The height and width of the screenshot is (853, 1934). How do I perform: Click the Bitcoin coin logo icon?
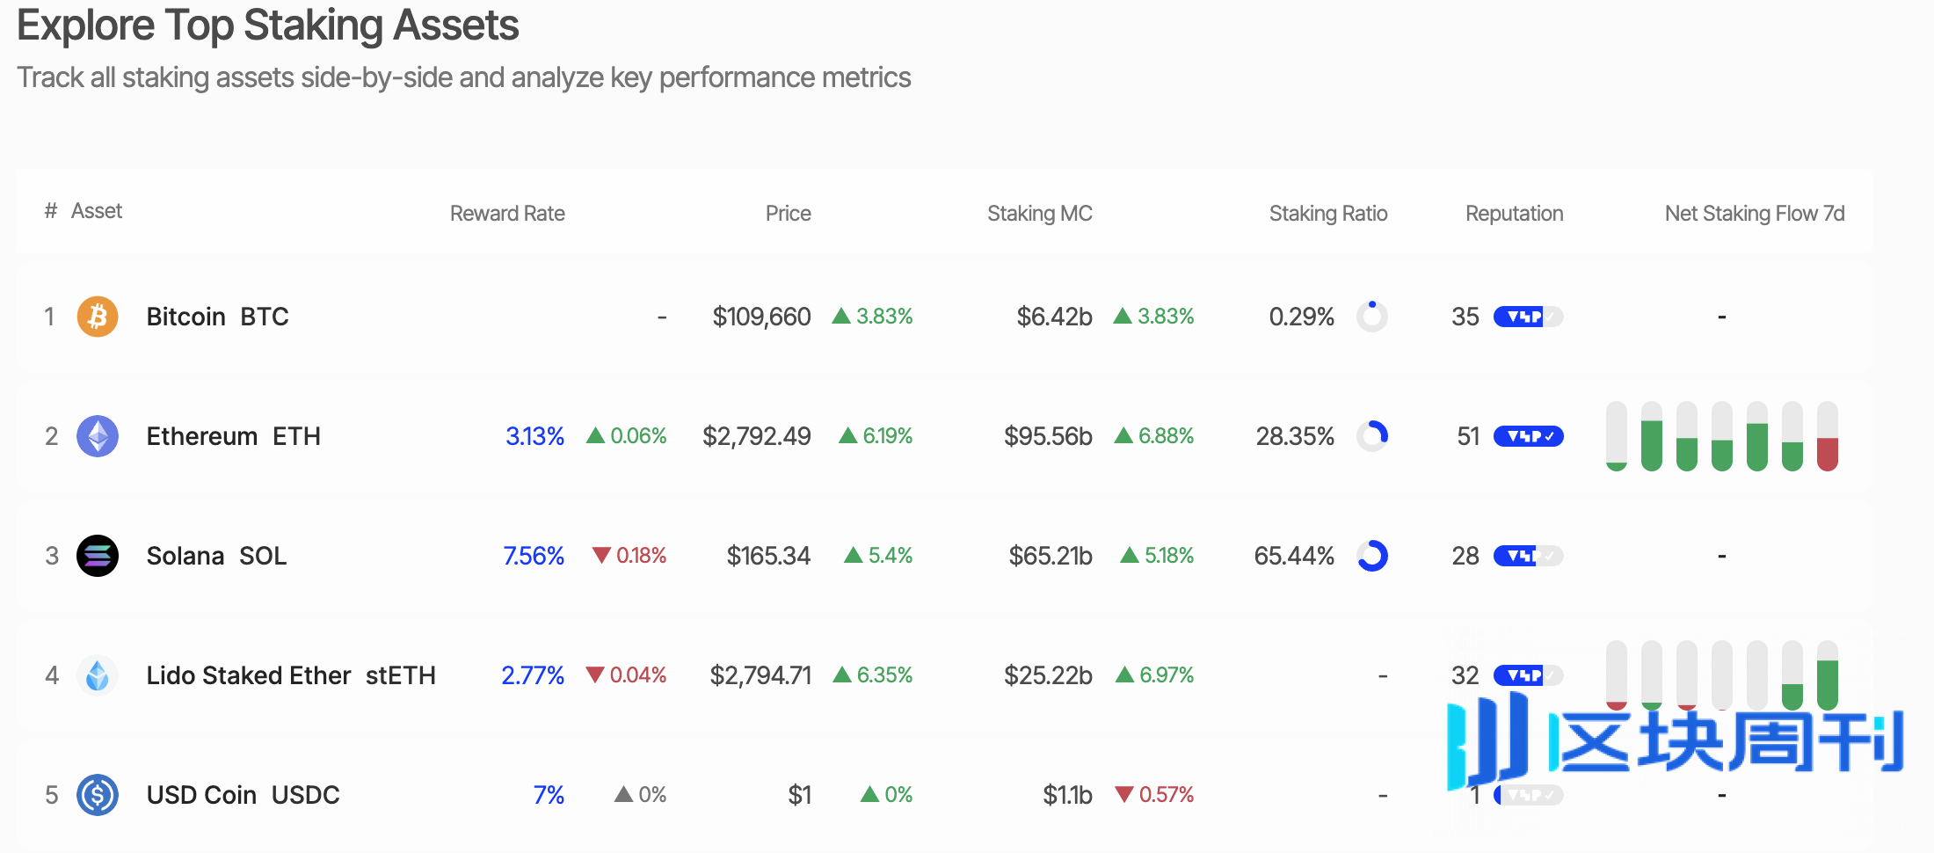(98, 317)
